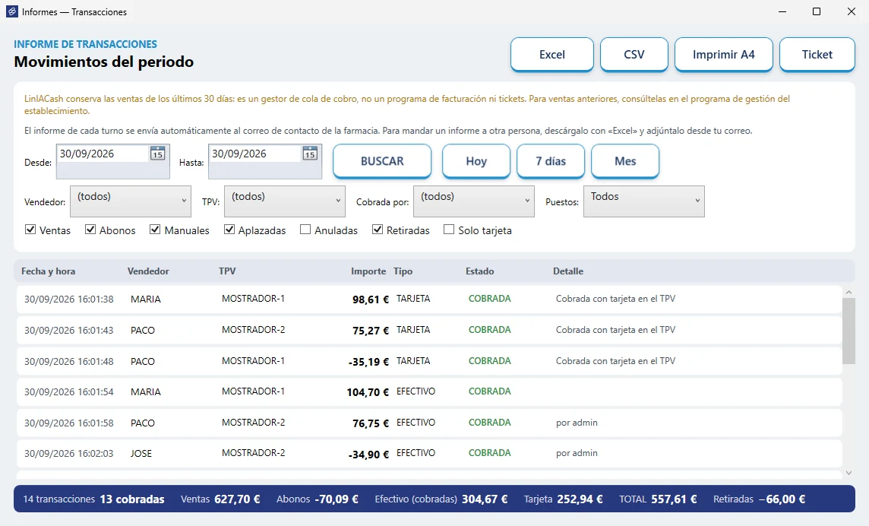Click the scroll up arrow of the list
Image resolution: width=869 pixels, height=526 pixels.
point(848,292)
